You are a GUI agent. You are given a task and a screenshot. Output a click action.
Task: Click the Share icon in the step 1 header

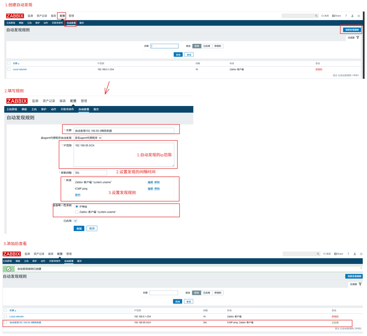coord(336,16)
